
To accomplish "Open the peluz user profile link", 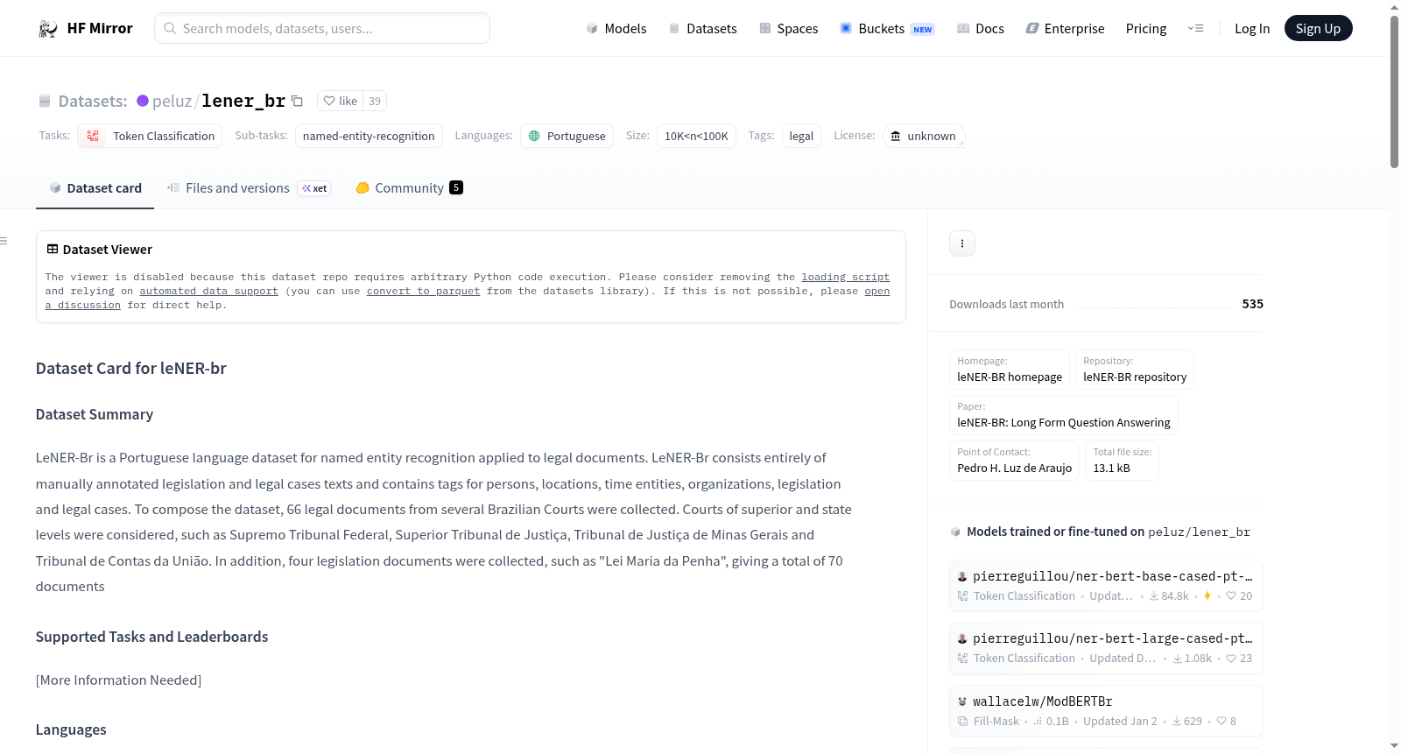I will click(172, 102).
